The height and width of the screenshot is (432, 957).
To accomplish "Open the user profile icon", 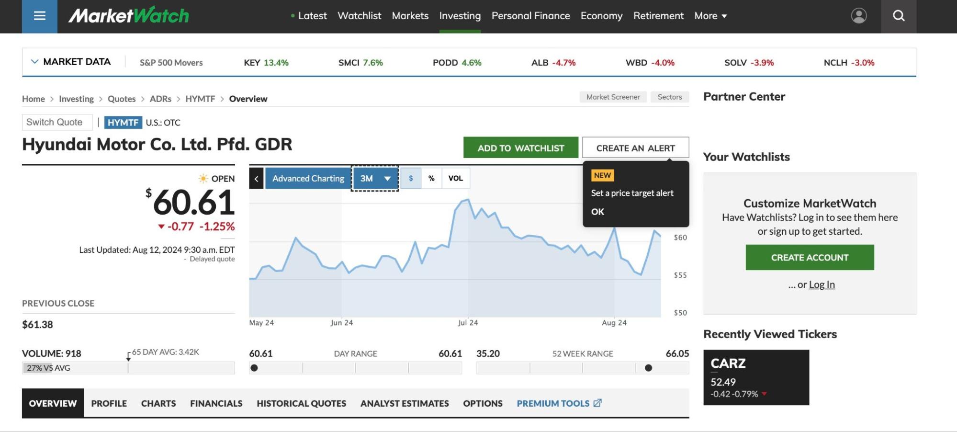I will click(859, 16).
